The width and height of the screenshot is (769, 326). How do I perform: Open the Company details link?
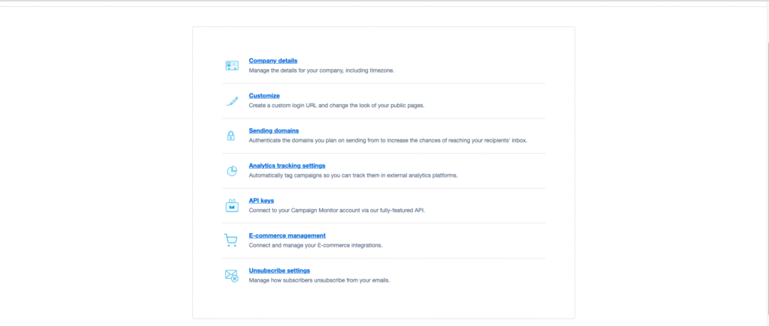(x=273, y=61)
